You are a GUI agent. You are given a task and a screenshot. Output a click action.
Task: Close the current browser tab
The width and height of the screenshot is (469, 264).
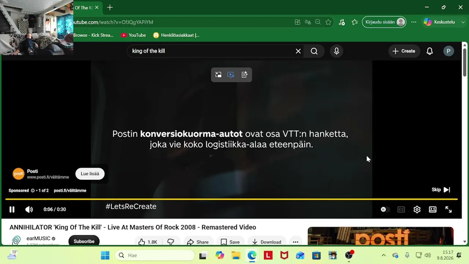97,7
